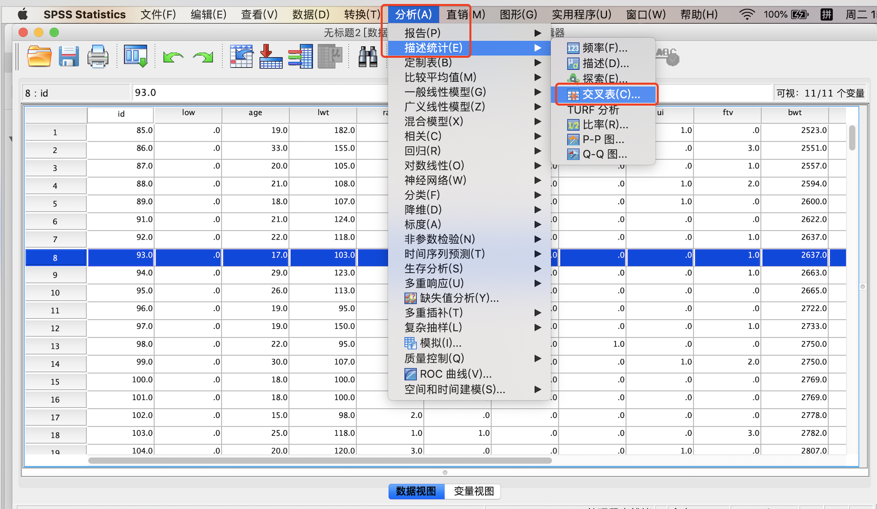Expand the 混合模型(X) submenu
Screen dimensions: 877x509
pyautogui.click(x=469, y=121)
